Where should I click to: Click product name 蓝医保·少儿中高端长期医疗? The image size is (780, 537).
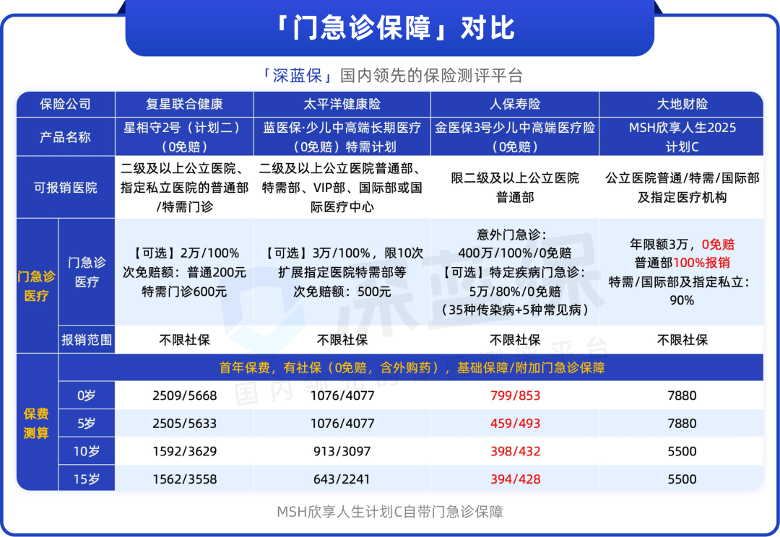[x=342, y=128]
